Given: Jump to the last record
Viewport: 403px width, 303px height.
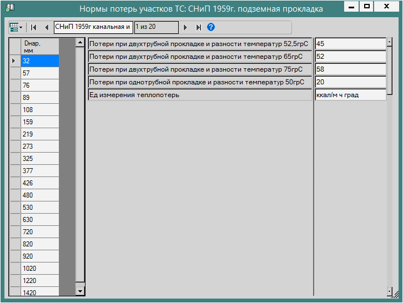Looking at the screenshot, I should click(199, 27).
